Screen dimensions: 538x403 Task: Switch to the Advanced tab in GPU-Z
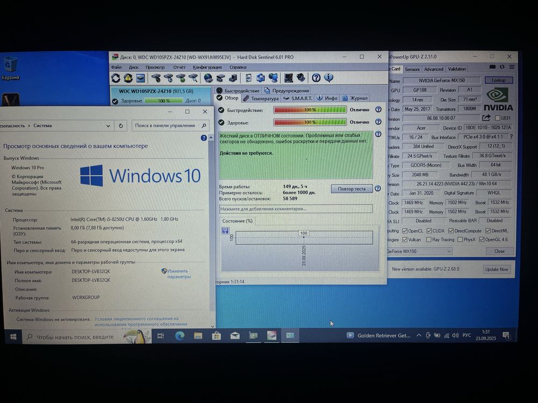[434, 69]
